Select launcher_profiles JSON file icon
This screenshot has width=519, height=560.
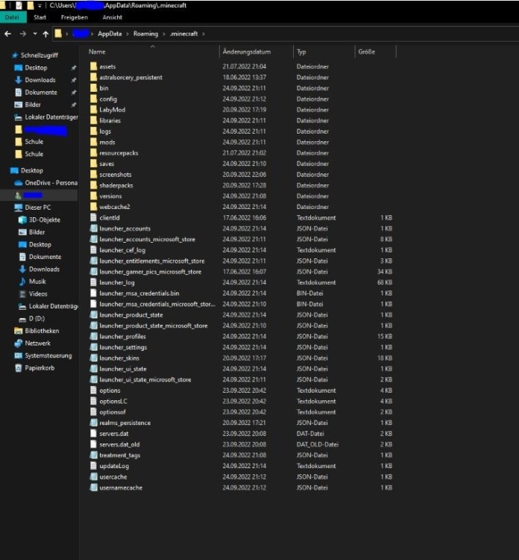(x=93, y=337)
